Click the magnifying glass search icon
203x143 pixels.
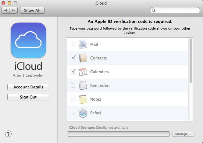(x=154, y=10)
